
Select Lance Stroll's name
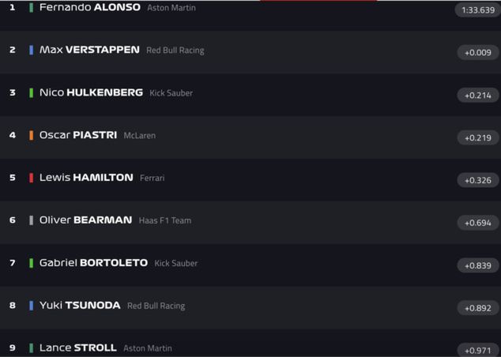[77, 348]
